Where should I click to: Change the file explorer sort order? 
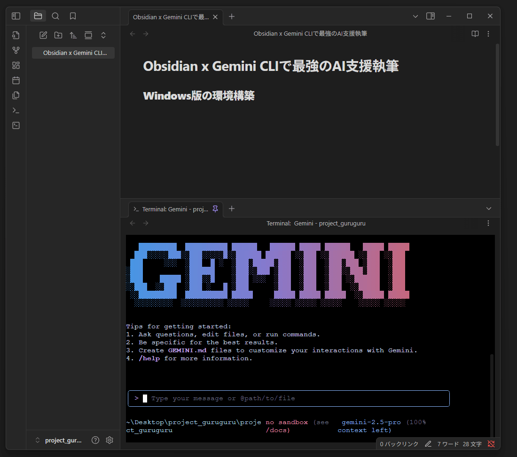pos(73,35)
